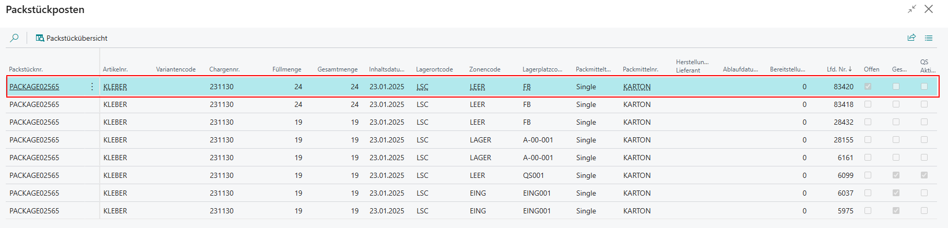Close the Packstückposten page
The height and width of the screenshot is (228, 948).
(x=929, y=9)
